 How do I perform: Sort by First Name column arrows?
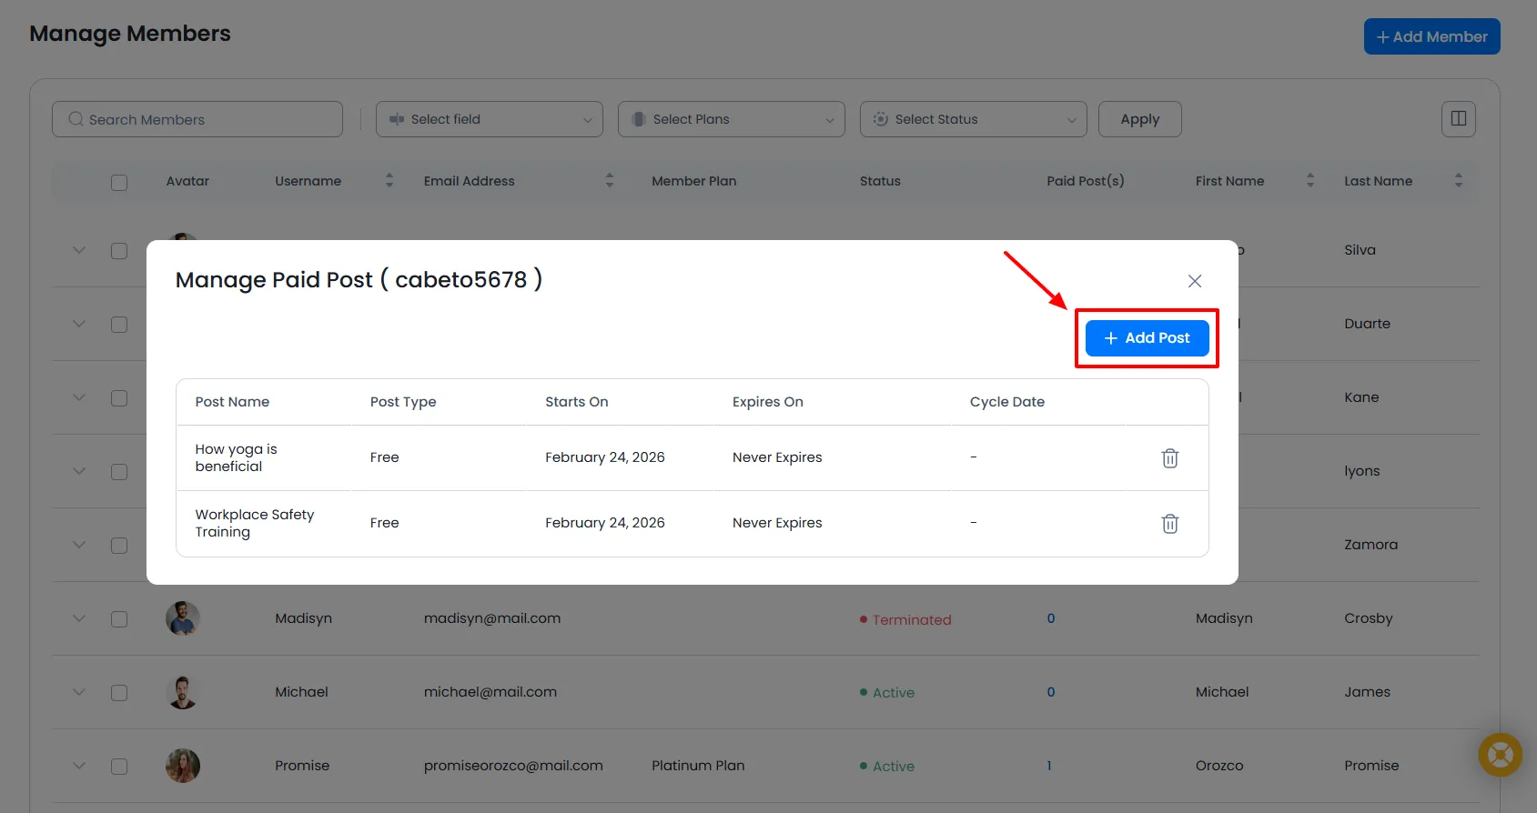1309,181
